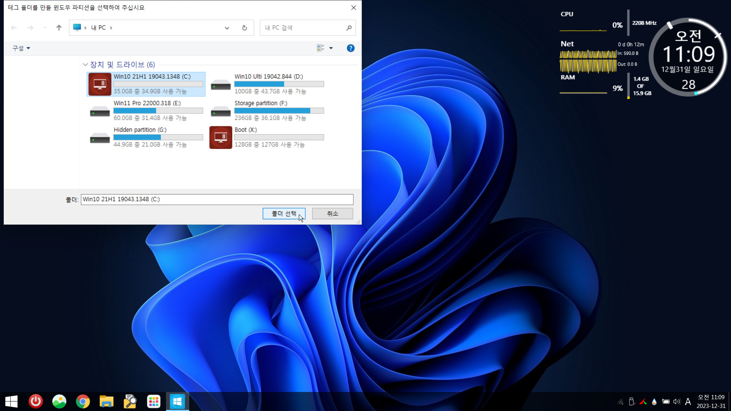Click the search magnifier icon
The image size is (731, 411).
[349, 28]
